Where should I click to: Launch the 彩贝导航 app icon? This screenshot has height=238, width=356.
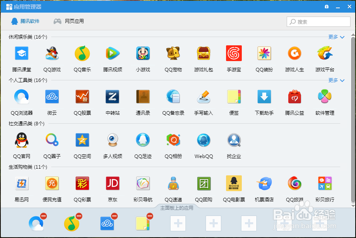143,183
